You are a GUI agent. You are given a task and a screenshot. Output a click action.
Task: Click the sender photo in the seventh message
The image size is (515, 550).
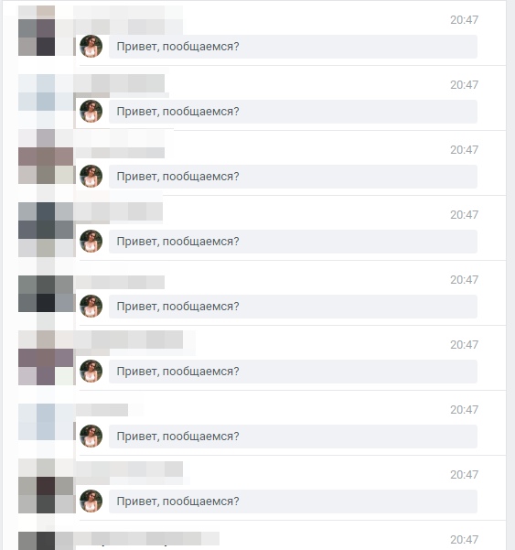pos(91,436)
